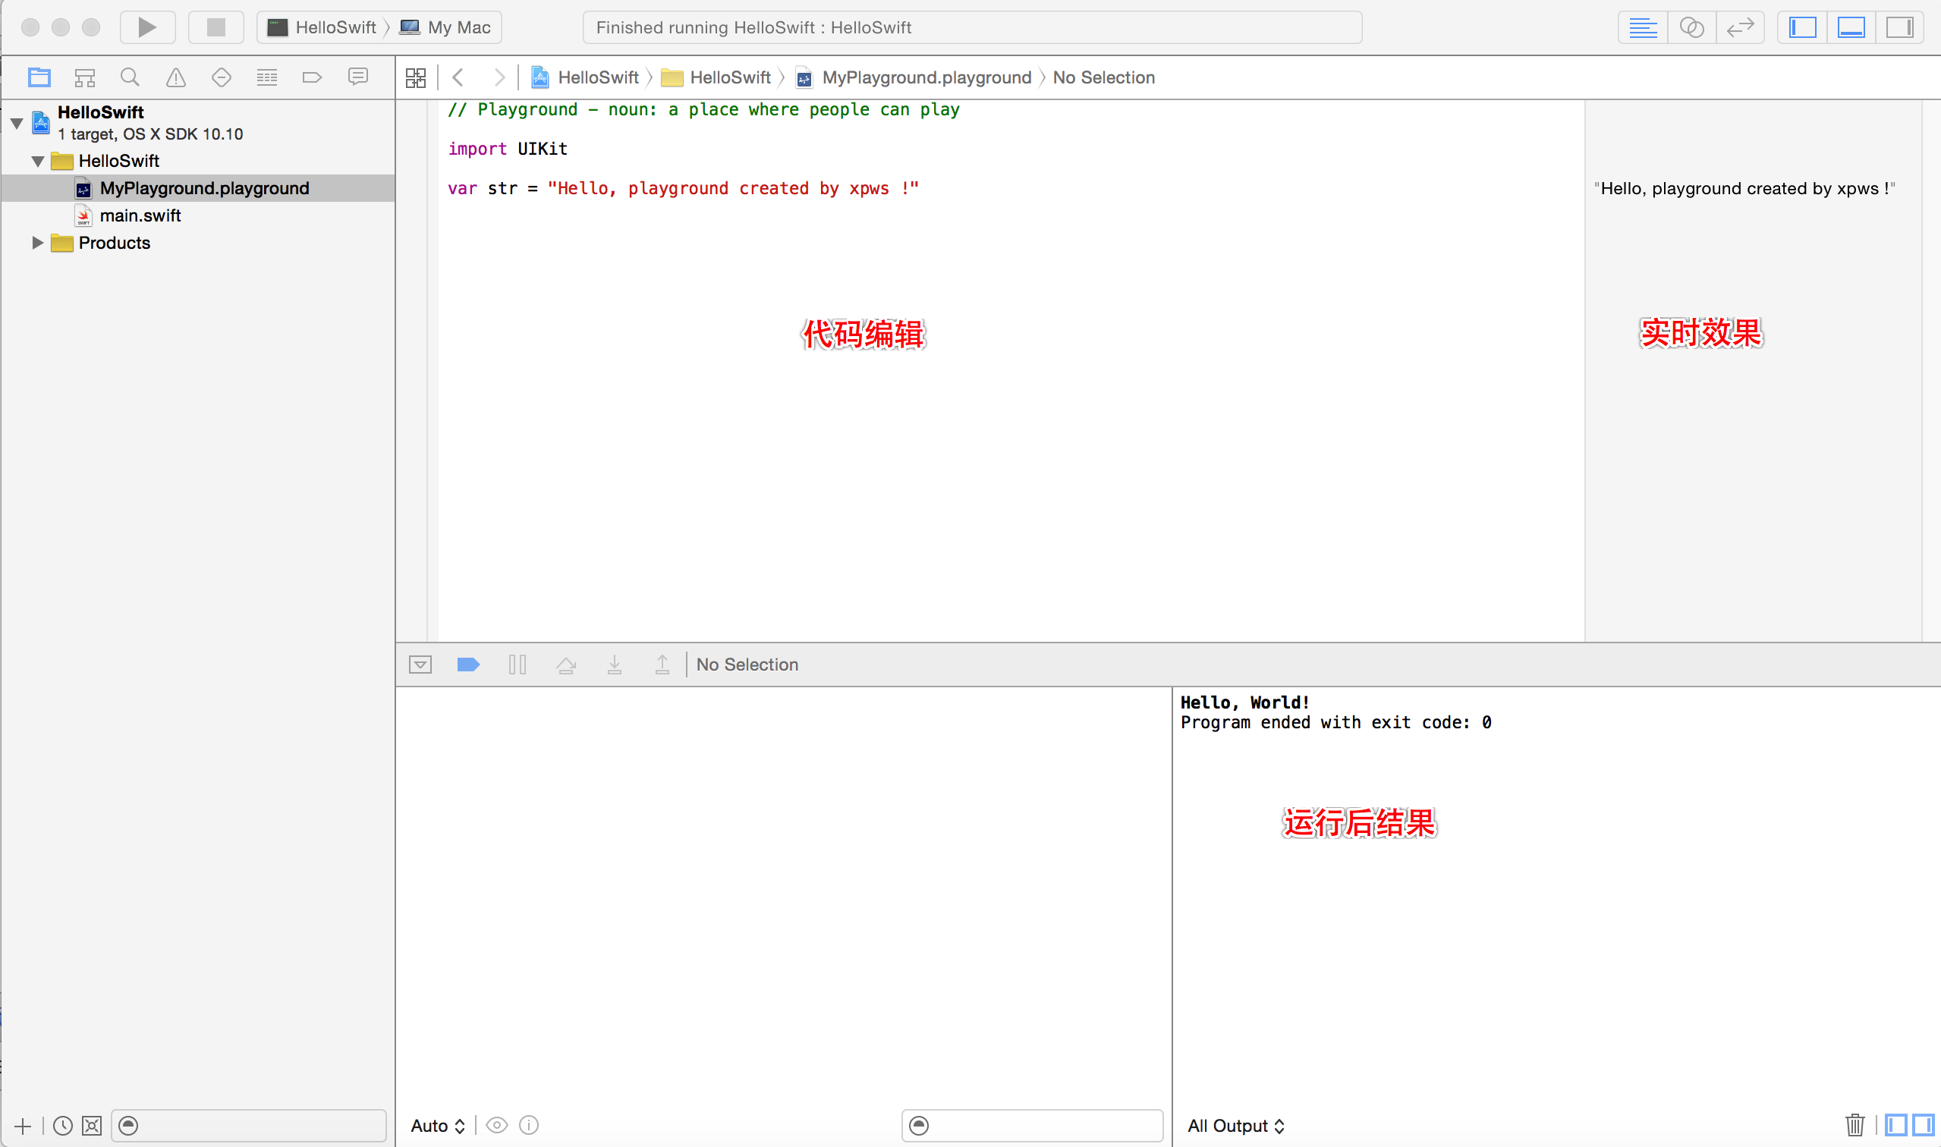Open the Auto variables scope dropdown
The height and width of the screenshot is (1147, 1941).
[438, 1125]
